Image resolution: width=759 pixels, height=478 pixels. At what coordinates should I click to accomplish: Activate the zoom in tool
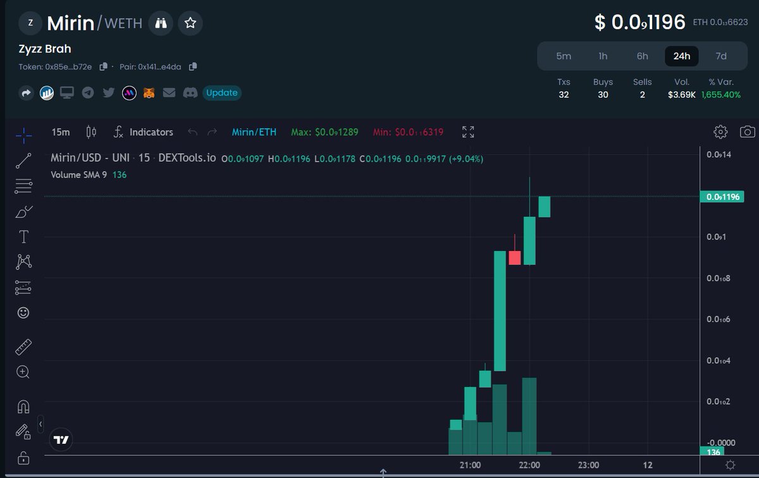[x=23, y=372]
